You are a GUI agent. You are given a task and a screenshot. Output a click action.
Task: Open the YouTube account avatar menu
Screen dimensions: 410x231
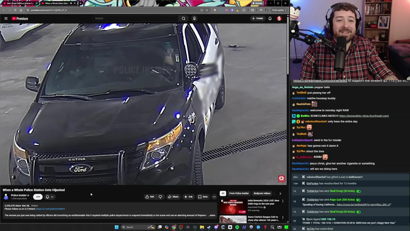tap(279, 18)
